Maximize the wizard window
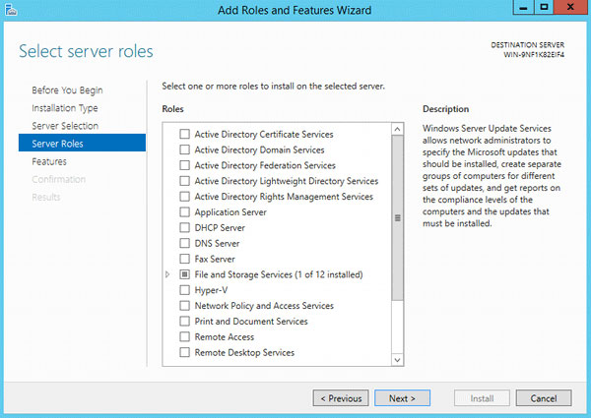Image resolution: width=591 pixels, height=418 pixels. point(544,7)
